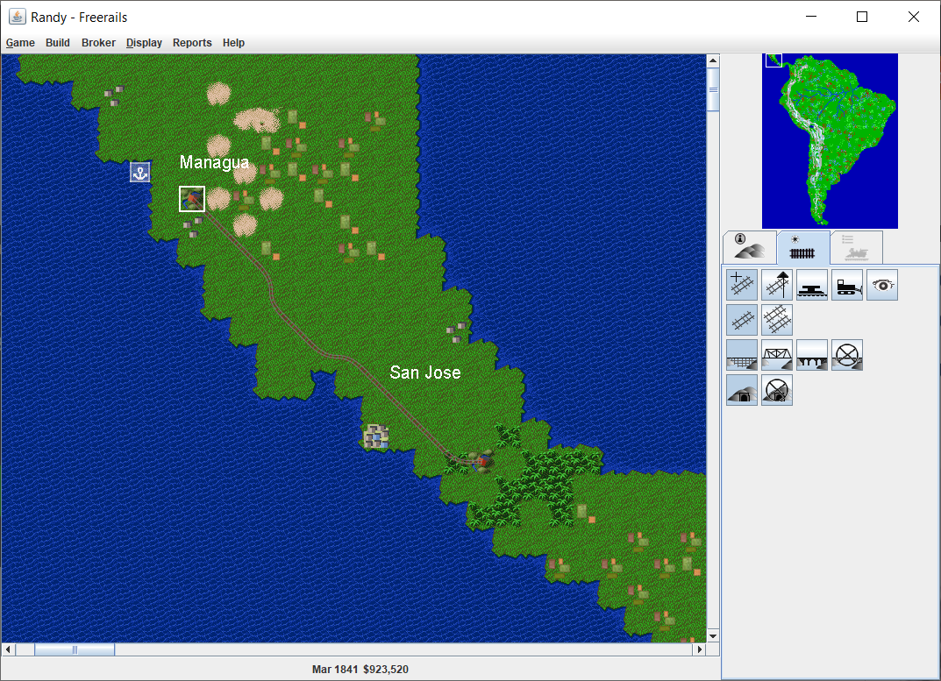Switch to the terrain info tab

(x=750, y=247)
